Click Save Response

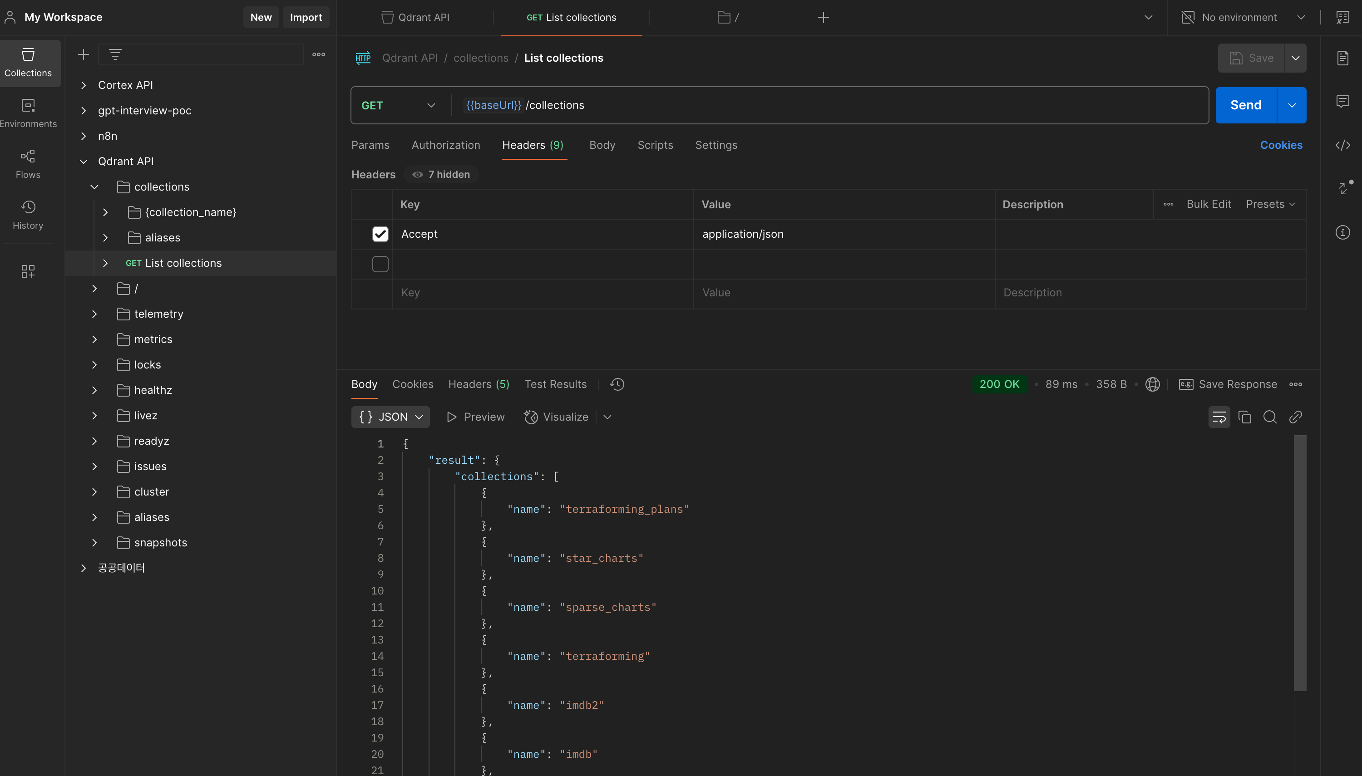(x=1228, y=384)
